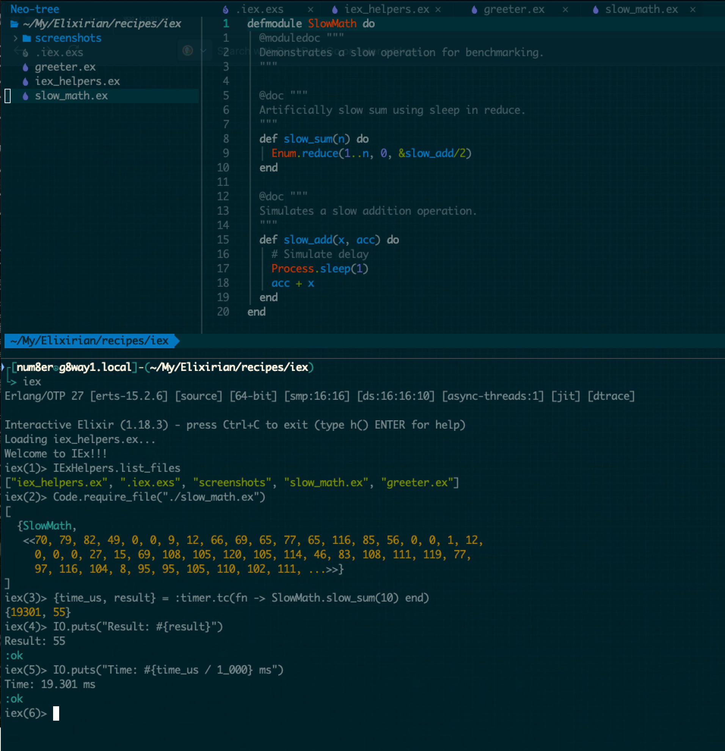This screenshot has height=751, width=725.
Task: Click the '# Simulate delay' comment
Action: [320, 255]
